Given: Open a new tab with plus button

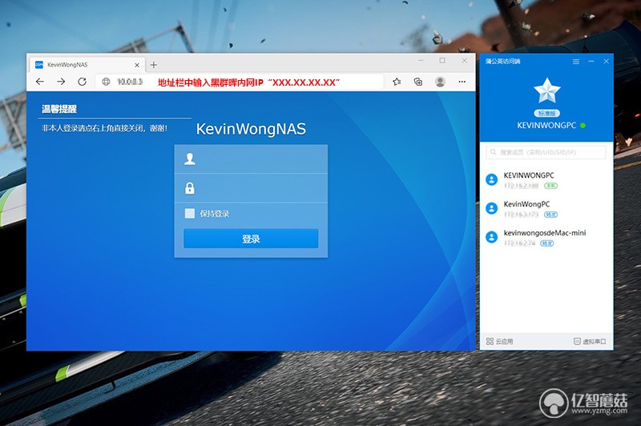Looking at the screenshot, I should [153, 65].
